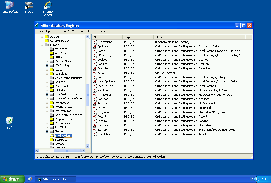Click the Tento počítač desktop icon
The width and height of the screenshot is (271, 183).
[x=10, y=5]
